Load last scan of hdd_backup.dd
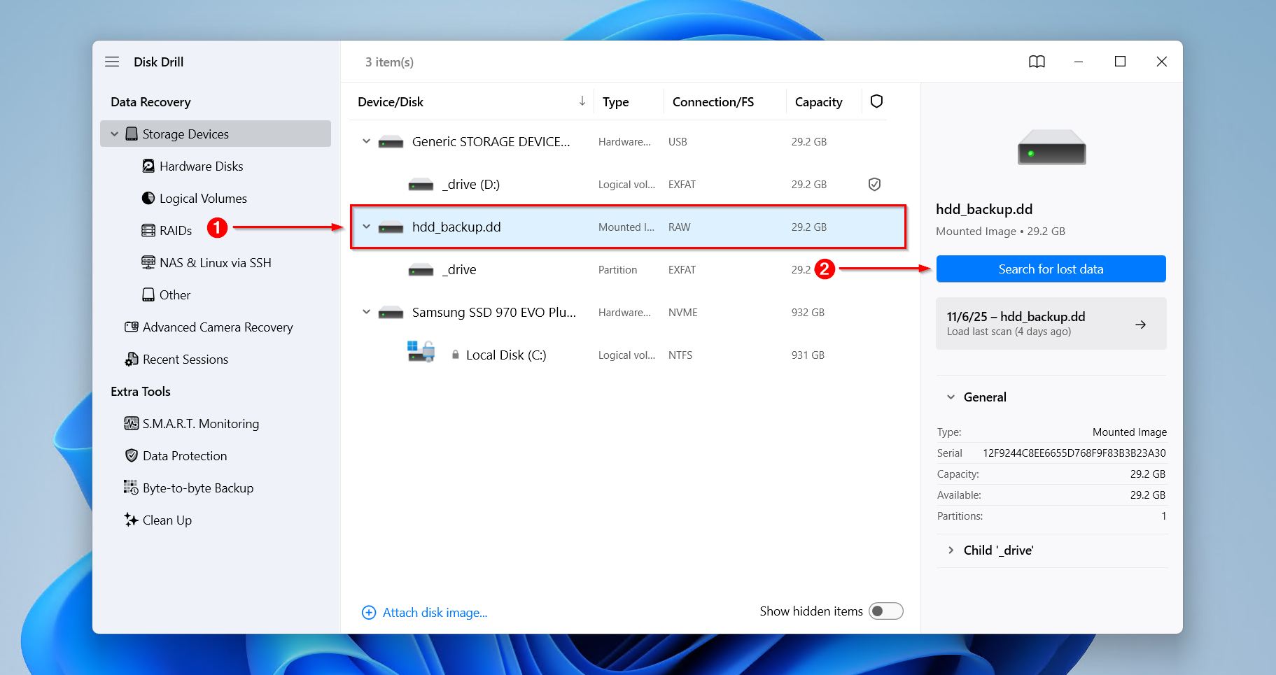The height and width of the screenshot is (675, 1276). coord(1051,323)
